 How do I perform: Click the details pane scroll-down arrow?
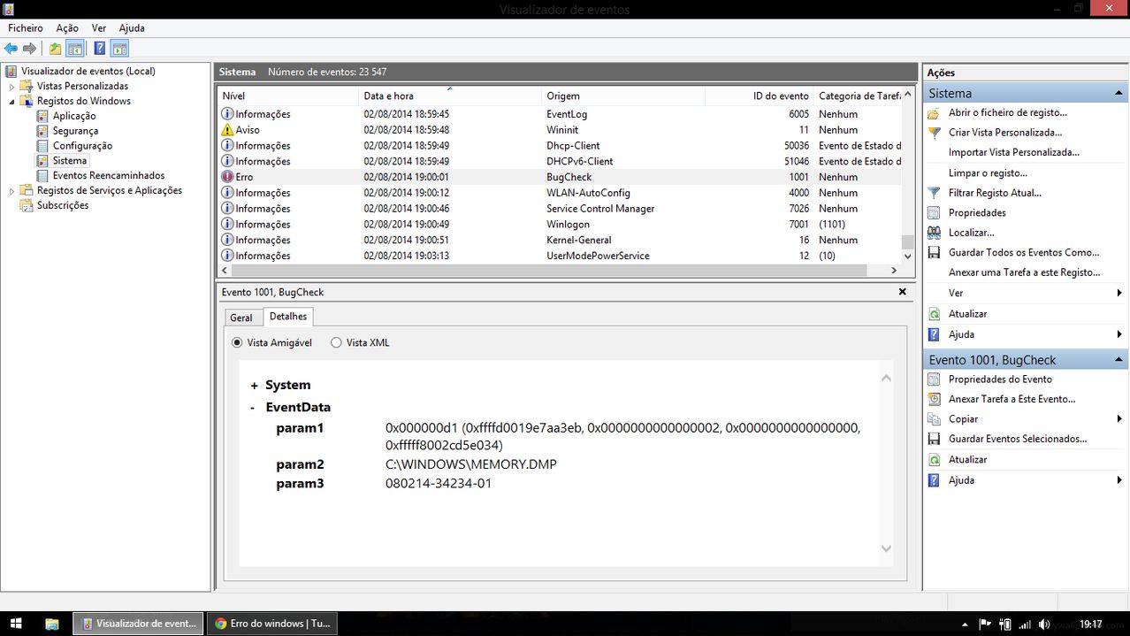coord(886,549)
